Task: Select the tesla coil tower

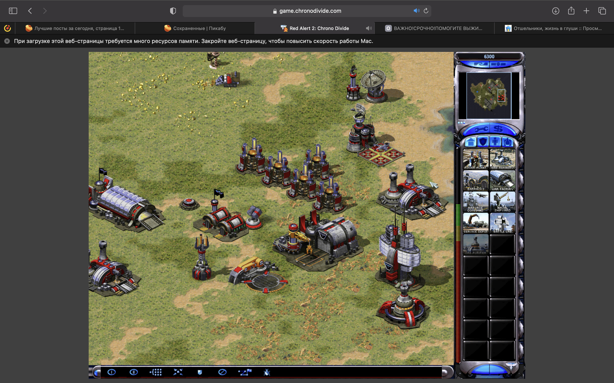Action: pyautogui.click(x=201, y=258)
